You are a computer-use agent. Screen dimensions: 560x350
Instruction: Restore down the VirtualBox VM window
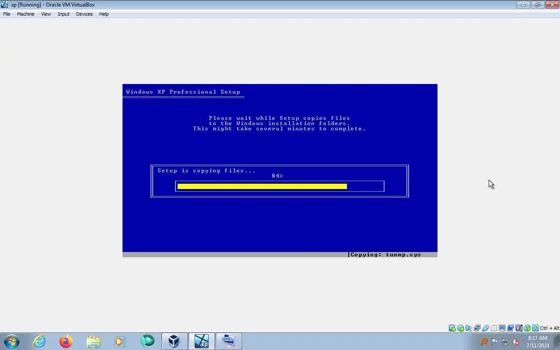[x=537, y=5]
